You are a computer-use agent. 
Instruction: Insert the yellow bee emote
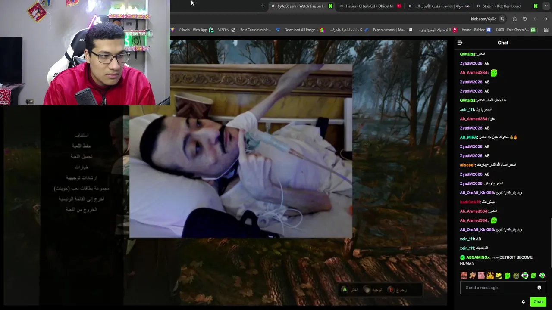click(x=499, y=276)
